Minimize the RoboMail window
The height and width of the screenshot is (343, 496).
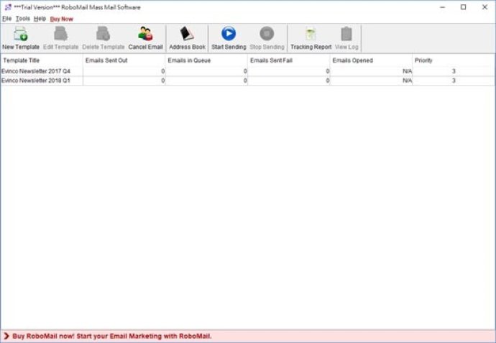point(443,7)
